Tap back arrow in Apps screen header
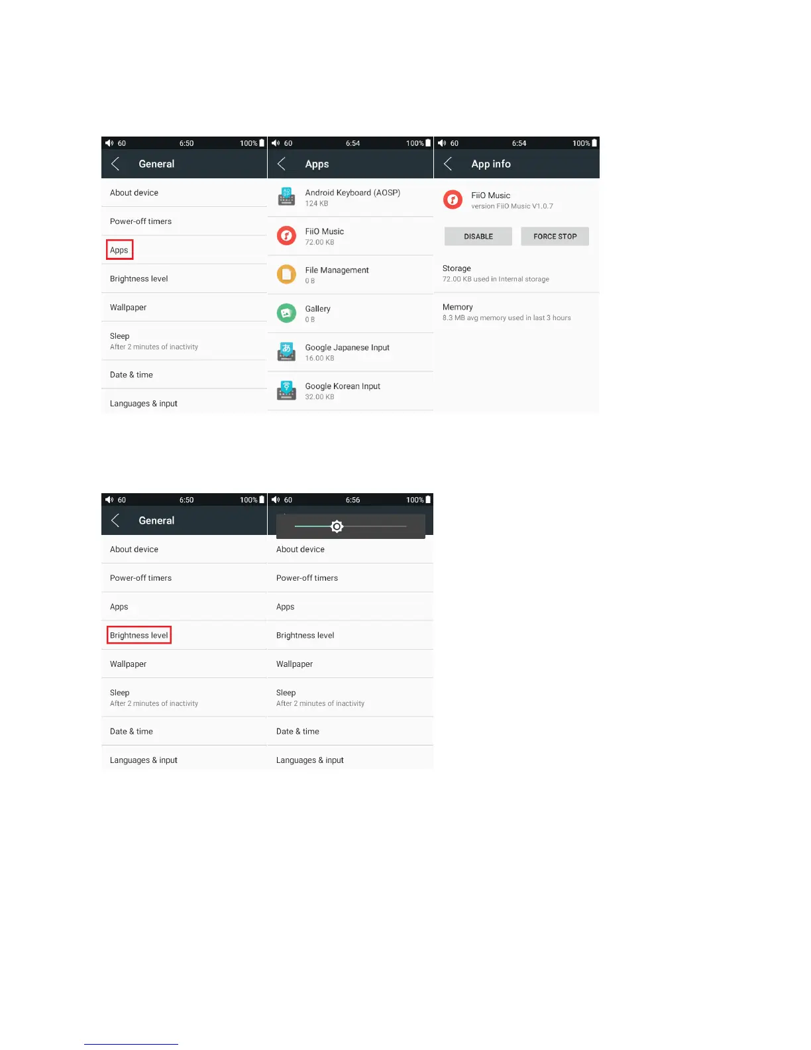811x1050 pixels. [282, 164]
